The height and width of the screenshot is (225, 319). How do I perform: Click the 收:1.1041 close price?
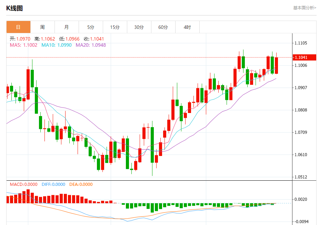tap(94, 39)
